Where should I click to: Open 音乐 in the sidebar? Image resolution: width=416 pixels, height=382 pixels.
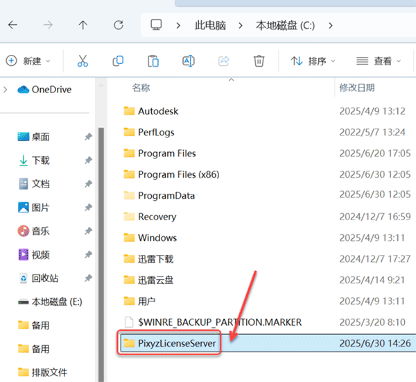tap(34, 231)
